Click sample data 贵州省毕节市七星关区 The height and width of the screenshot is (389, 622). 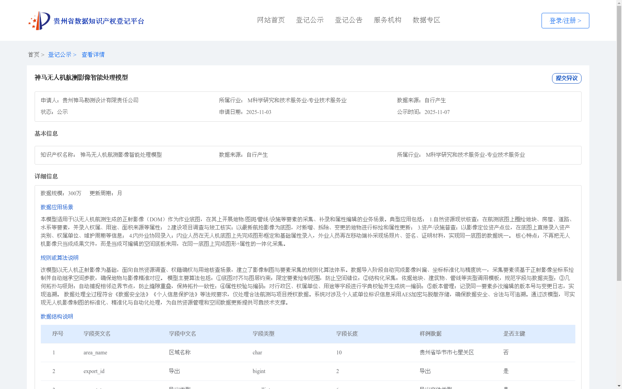[x=447, y=352]
